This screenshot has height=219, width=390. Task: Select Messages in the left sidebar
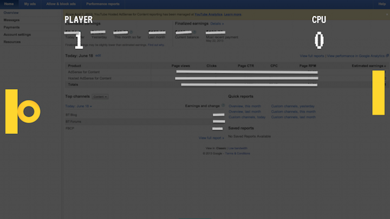click(11, 19)
